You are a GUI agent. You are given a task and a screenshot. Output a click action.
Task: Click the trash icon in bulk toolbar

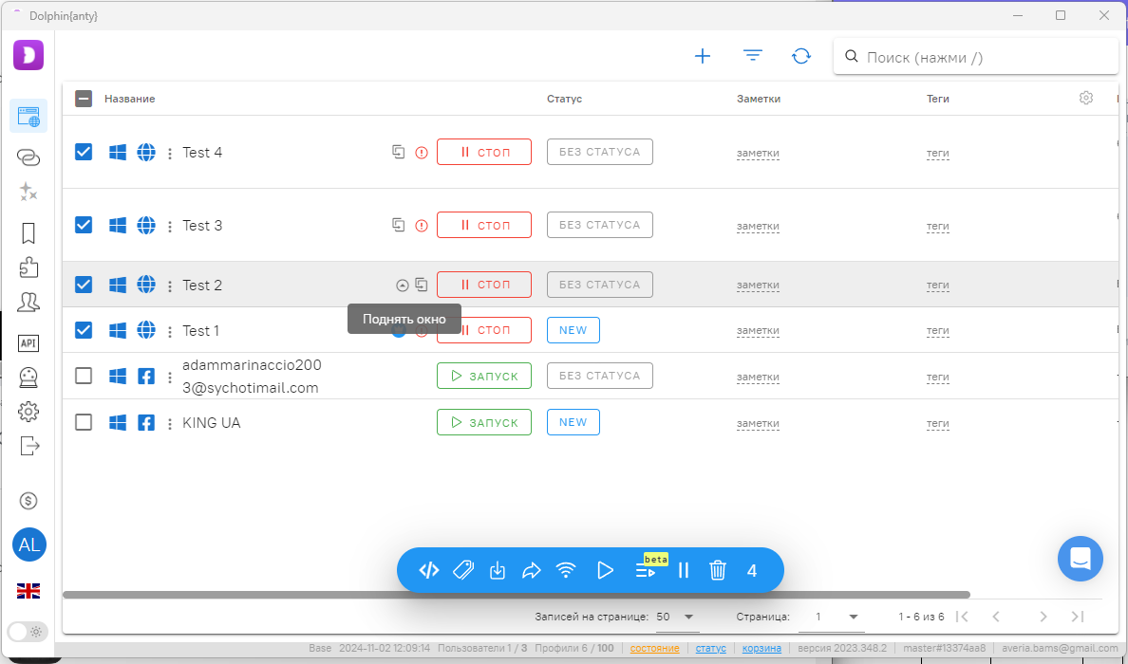[718, 570]
